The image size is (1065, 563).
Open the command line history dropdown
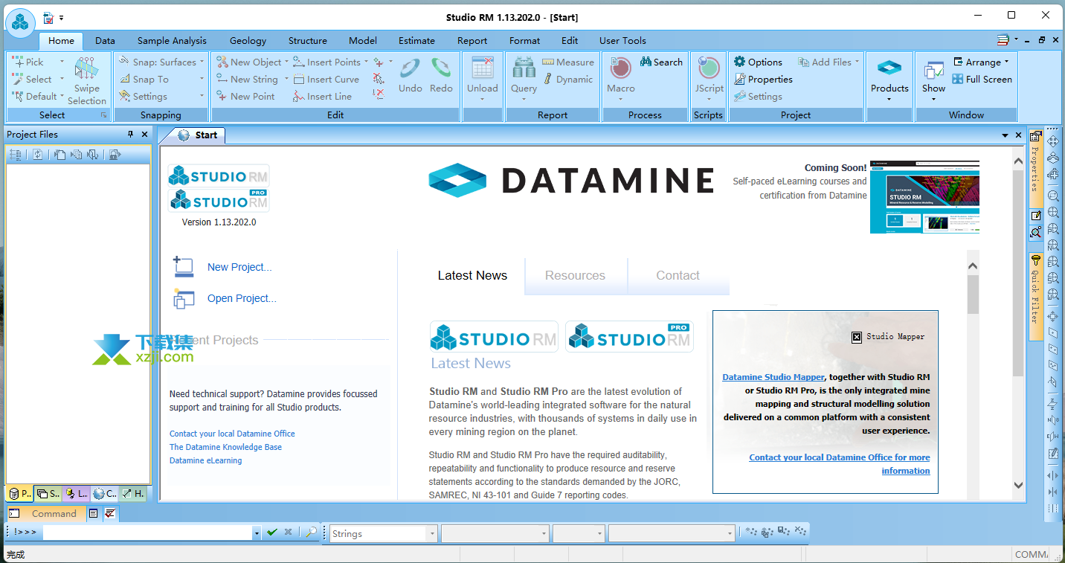pyautogui.click(x=257, y=533)
